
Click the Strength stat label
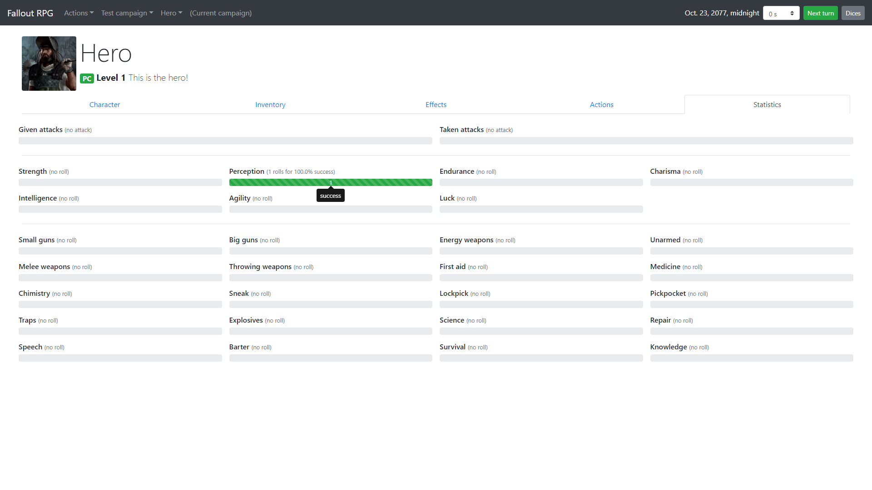point(33,171)
